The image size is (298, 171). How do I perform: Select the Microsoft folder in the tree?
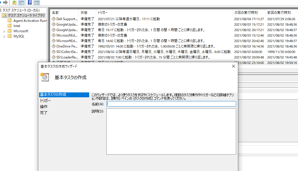21,31
